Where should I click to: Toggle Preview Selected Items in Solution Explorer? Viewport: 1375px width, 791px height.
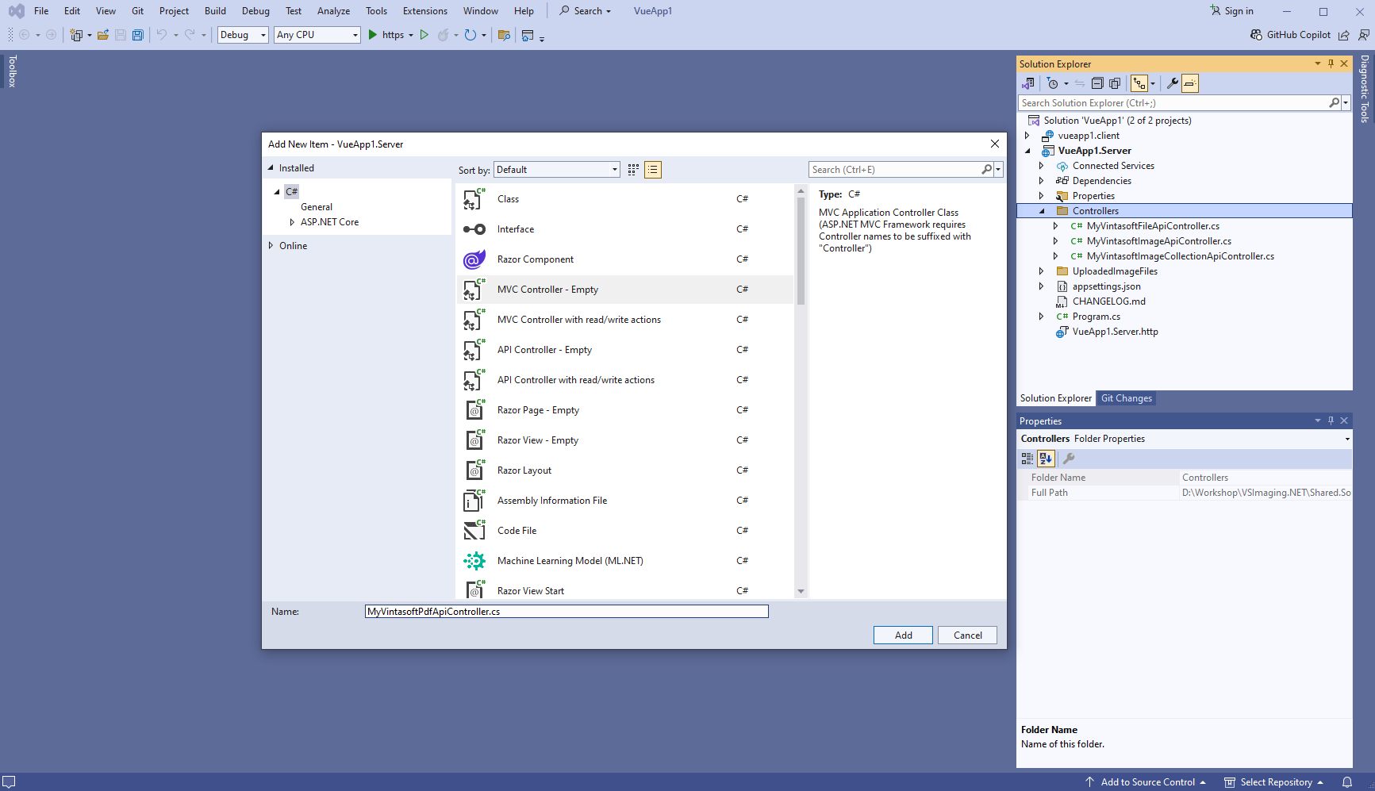1190,83
